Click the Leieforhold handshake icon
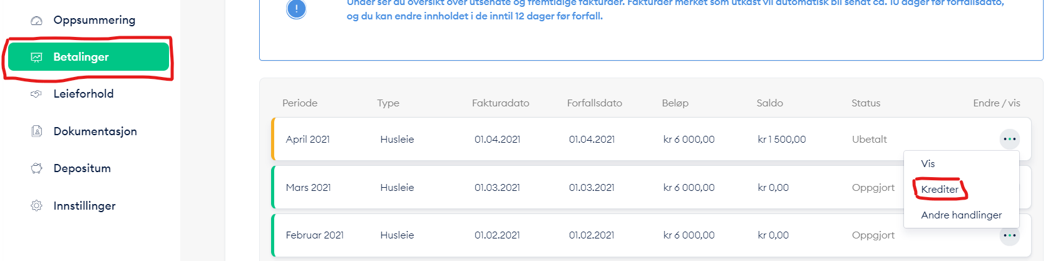Viewport: 1053px width, 261px height. (x=37, y=94)
